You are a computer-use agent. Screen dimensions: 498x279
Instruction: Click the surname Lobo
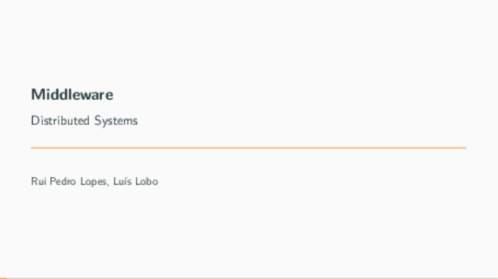[x=147, y=182]
